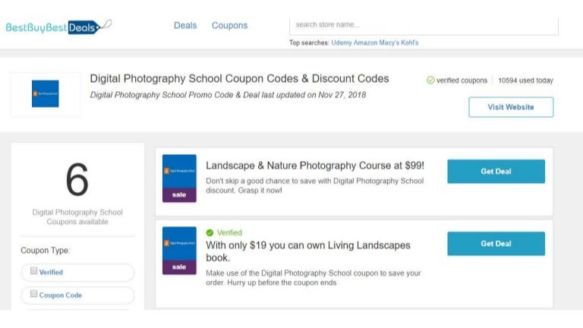Click the Living Landscapes book sale thumbnail

tap(179, 251)
